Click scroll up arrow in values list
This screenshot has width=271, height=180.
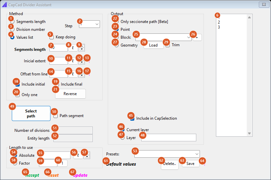(x=249, y=17)
